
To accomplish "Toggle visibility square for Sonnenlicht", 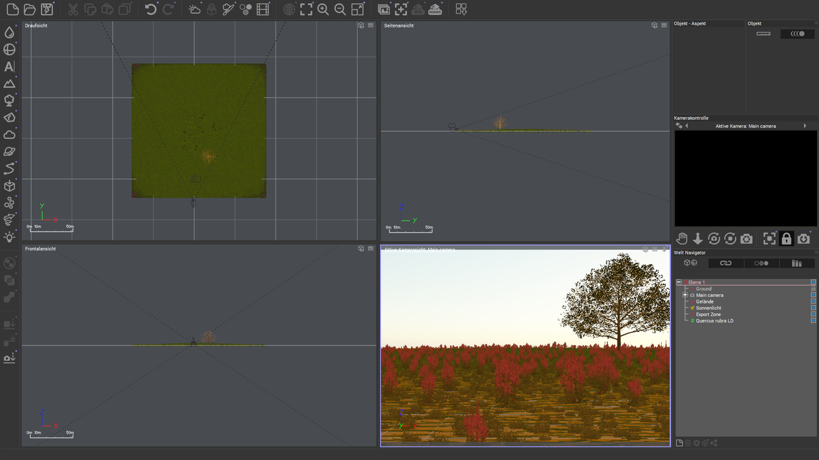I will click(x=813, y=308).
